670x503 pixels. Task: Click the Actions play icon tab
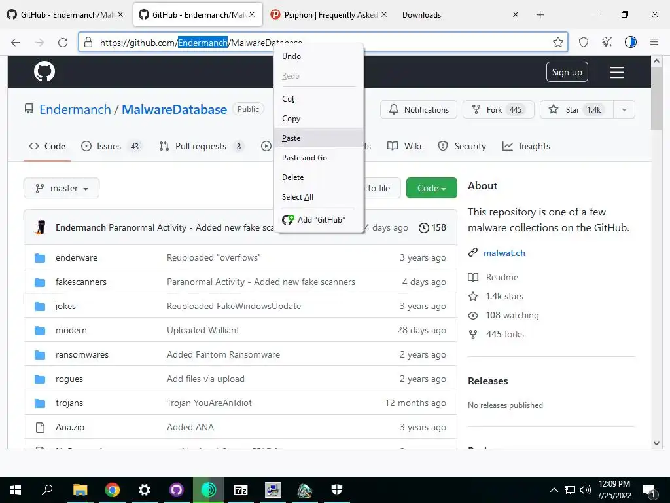[266, 146]
